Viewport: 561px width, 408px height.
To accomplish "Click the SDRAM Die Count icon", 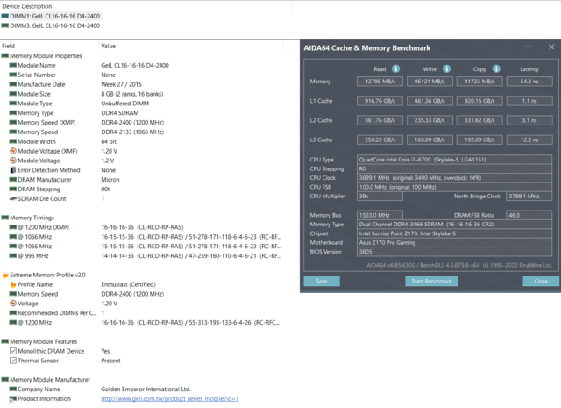I will 12,199.
